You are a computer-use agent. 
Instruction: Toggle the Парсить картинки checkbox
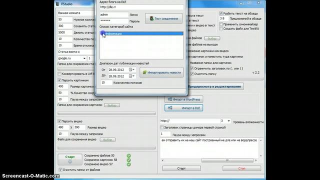(x=59, y=80)
